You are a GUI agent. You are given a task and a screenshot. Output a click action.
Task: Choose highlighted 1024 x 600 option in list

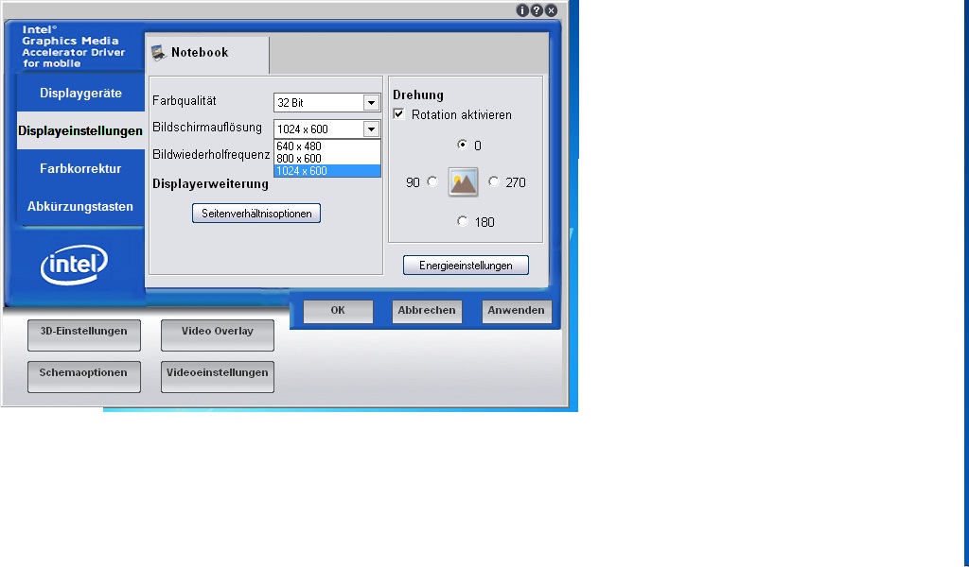click(x=326, y=171)
